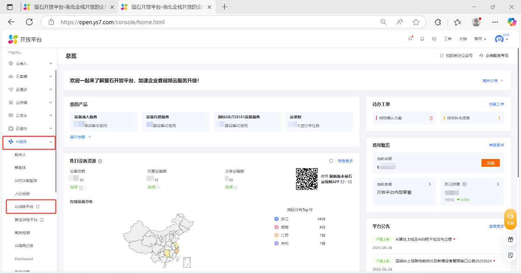Open the user account robot avatar
Screen dimensions: 521x274
pyautogui.click(x=499, y=39)
